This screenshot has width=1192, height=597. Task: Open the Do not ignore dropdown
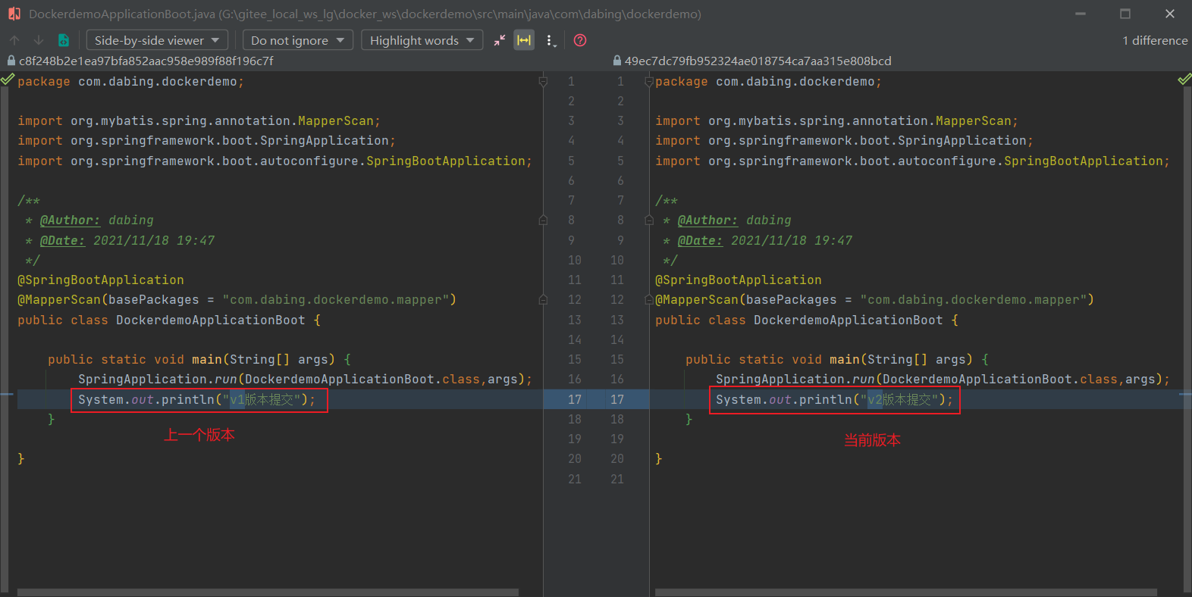coord(298,40)
